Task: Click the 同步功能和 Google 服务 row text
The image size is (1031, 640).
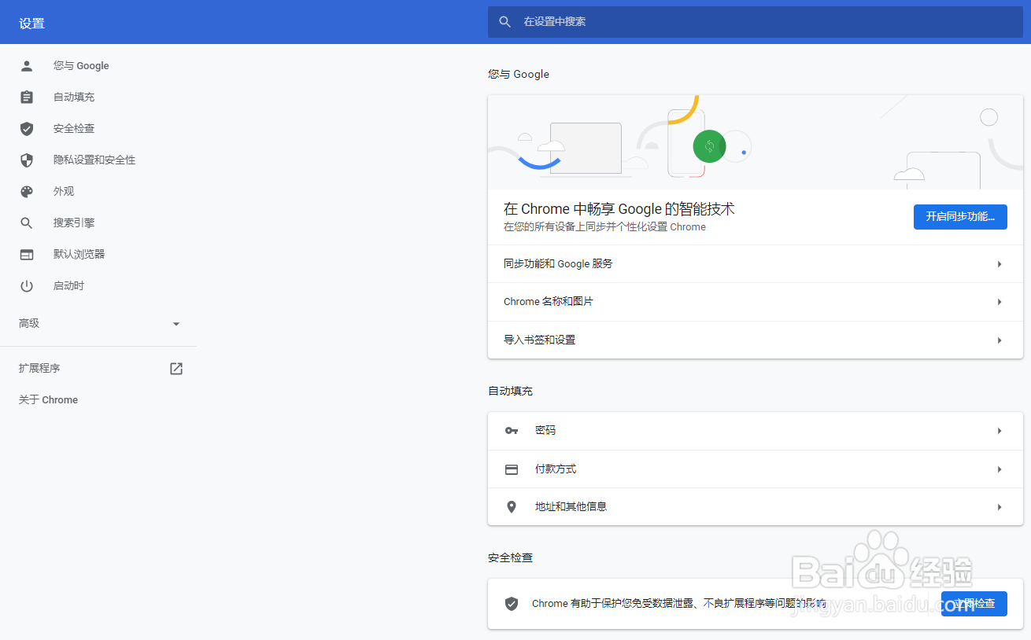Action: click(x=558, y=264)
